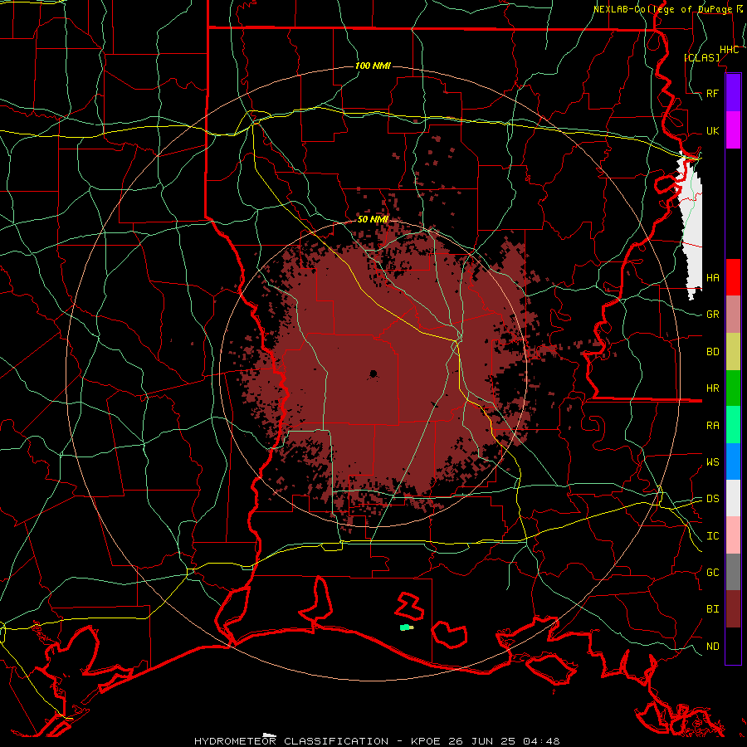The height and width of the screenshot is (747, 747).
Task: Click the purple RF legend color swatch
Action: click(x=733, y=93)
